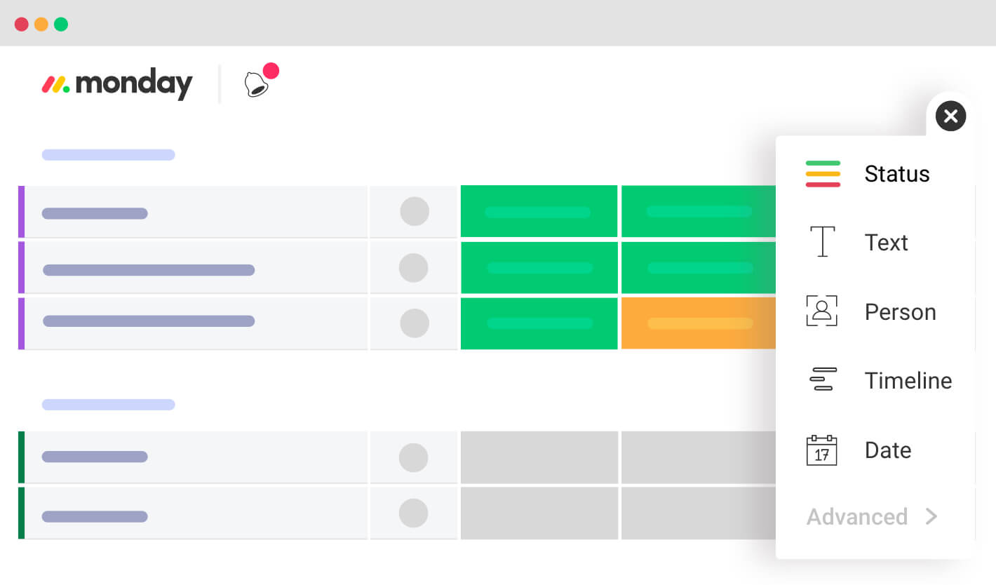996x585 pixels.
Task: Click last green row's person avatar
Action: pos(414,513)
